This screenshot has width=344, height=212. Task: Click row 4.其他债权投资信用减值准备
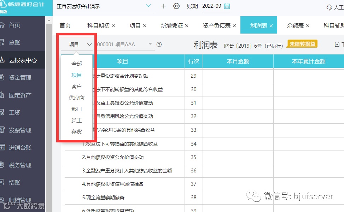113,184
